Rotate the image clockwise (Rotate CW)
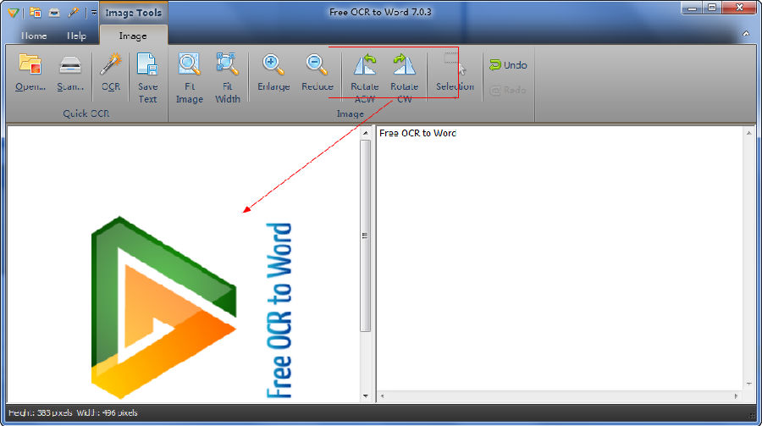This screenshot has height=426, width=762. (405, 78)
